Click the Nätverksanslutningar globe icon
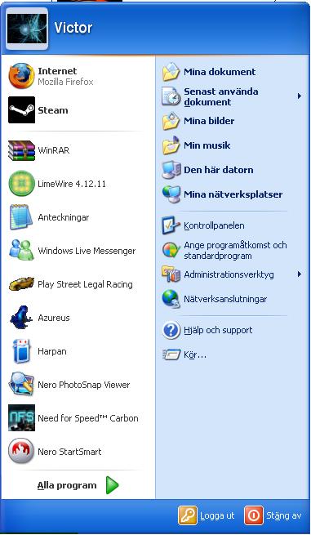311x535 pixels. 171,299
